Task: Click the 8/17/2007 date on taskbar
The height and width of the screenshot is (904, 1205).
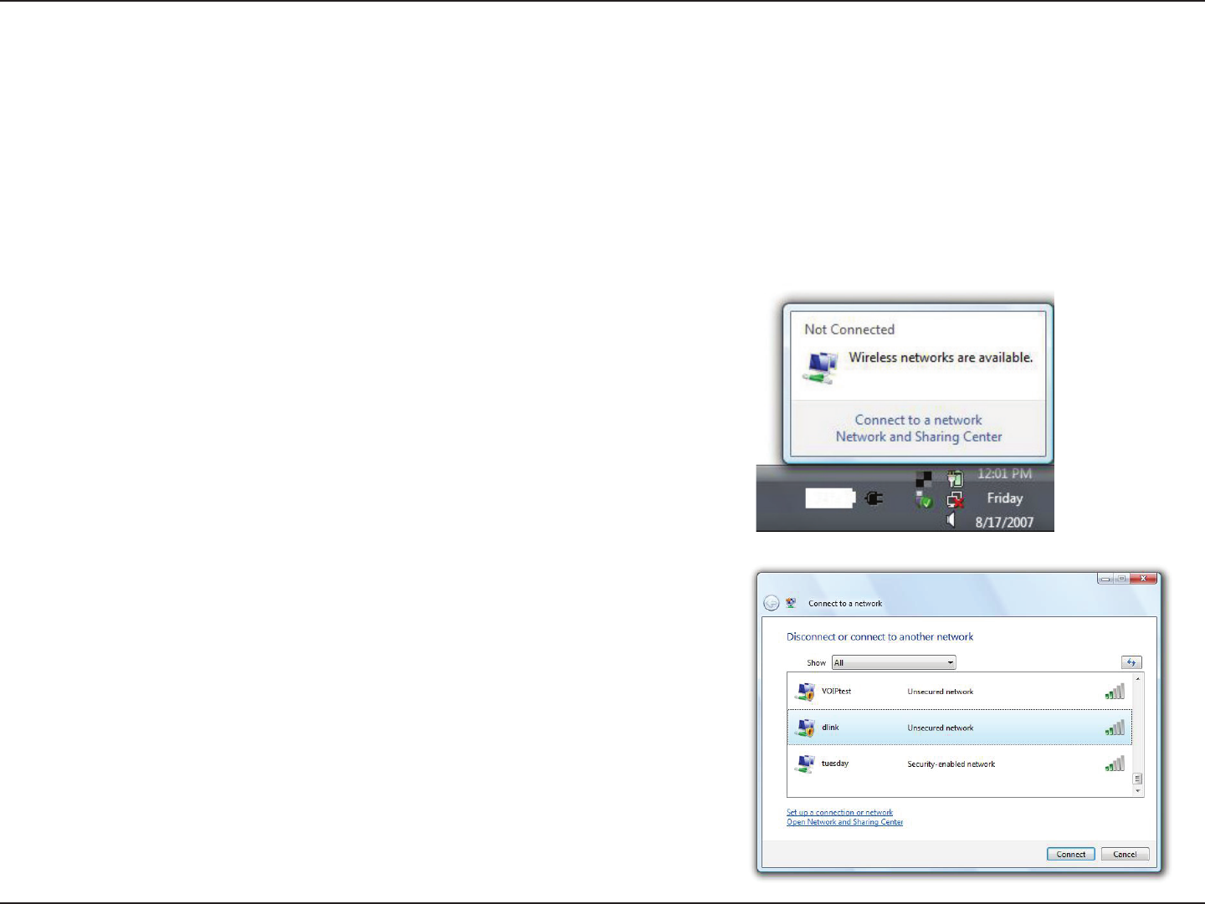Action: tap(1004, 523)
